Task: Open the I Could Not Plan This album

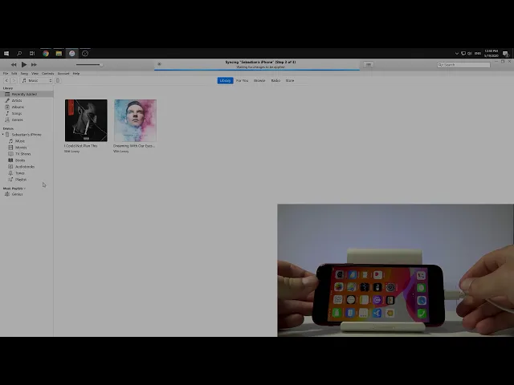Action: pos(86,120)
